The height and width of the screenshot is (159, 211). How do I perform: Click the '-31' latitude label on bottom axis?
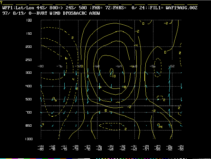134,146
